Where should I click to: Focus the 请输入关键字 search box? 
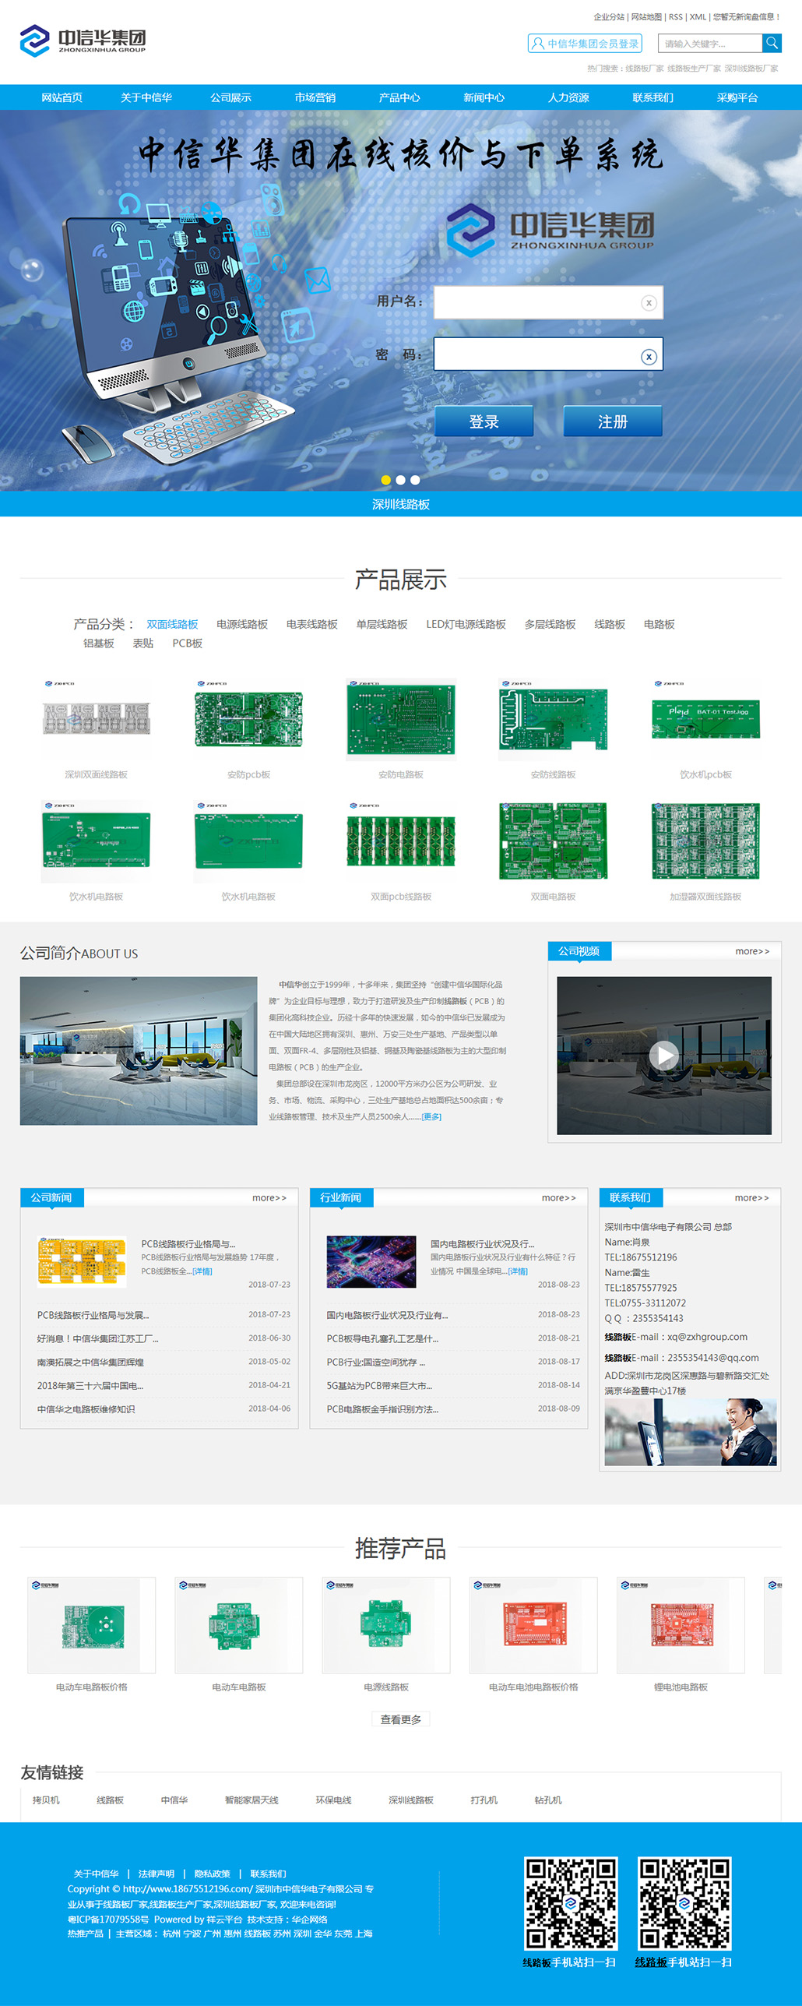pos(709,44)
